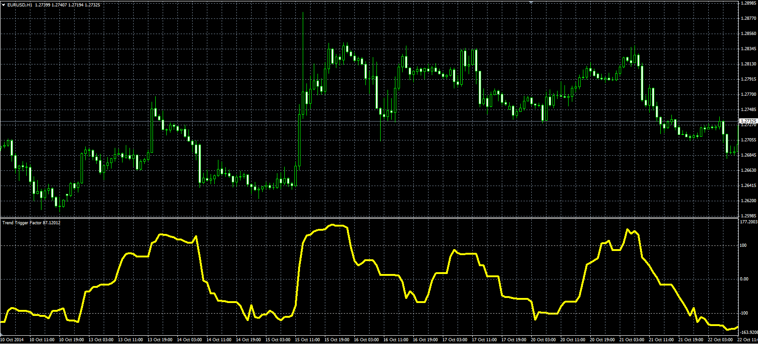Open the chart menu triangle beside EURUSD,H1

point(3,5)
